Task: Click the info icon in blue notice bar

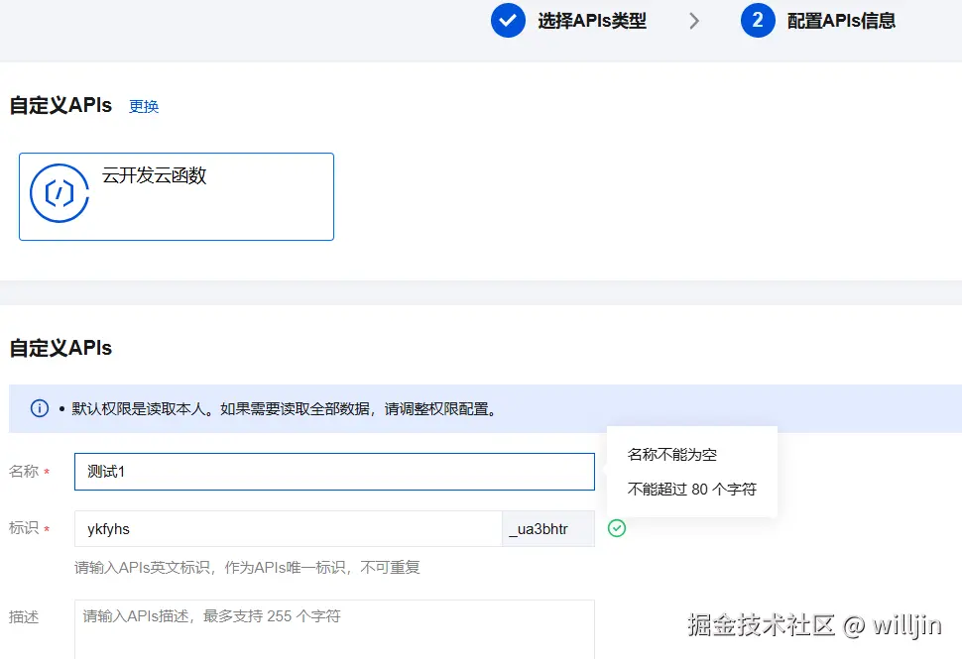Action: [40, 408]
